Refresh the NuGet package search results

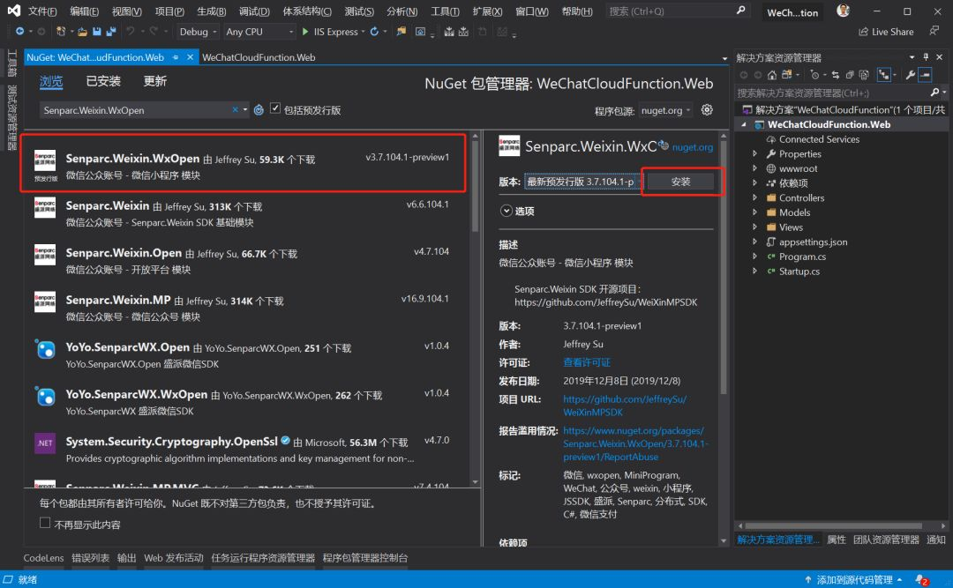[x=259, y=110]
